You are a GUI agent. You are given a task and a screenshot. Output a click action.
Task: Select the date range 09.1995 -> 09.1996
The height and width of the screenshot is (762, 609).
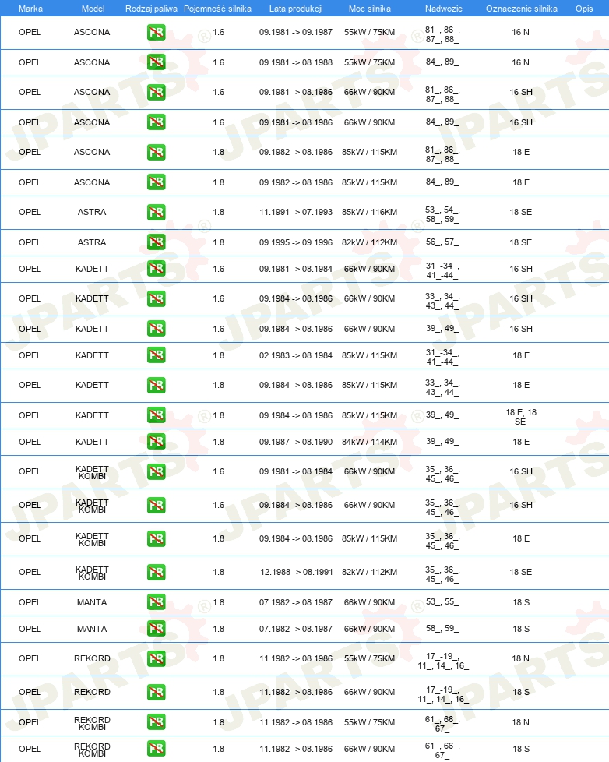296,242
